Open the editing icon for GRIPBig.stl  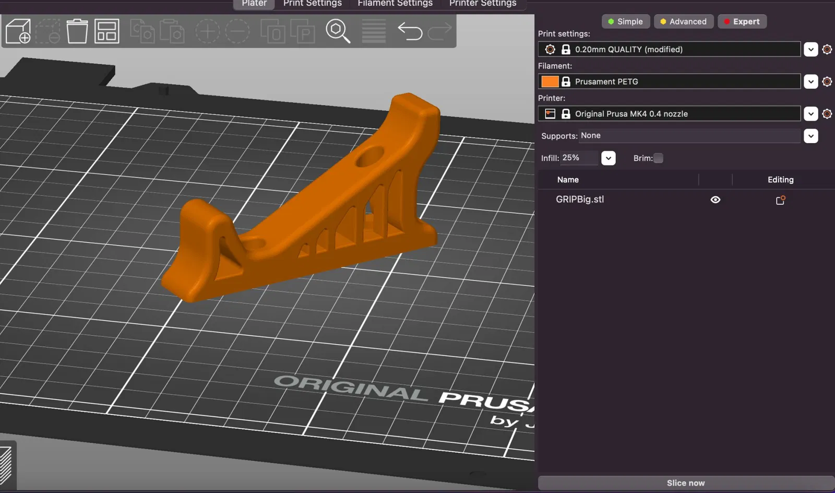[781, 199]
